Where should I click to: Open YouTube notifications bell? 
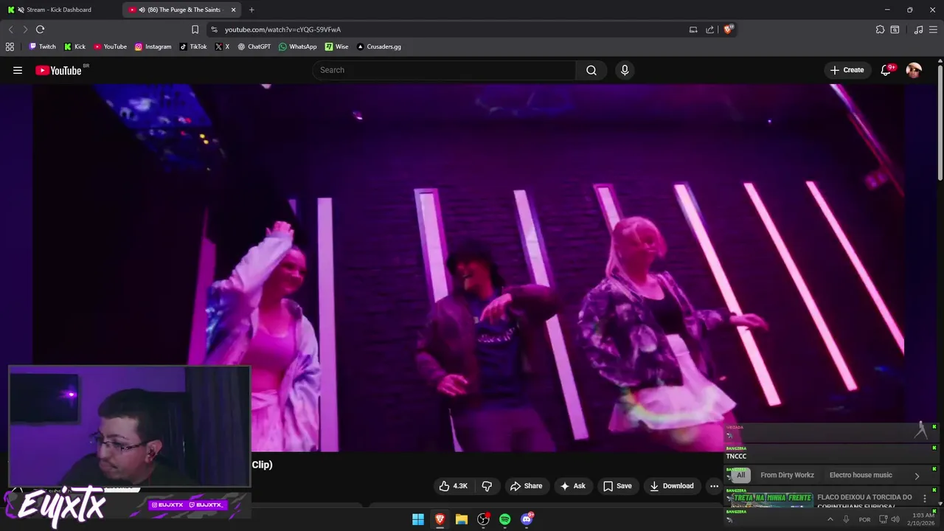click(886, 70)
